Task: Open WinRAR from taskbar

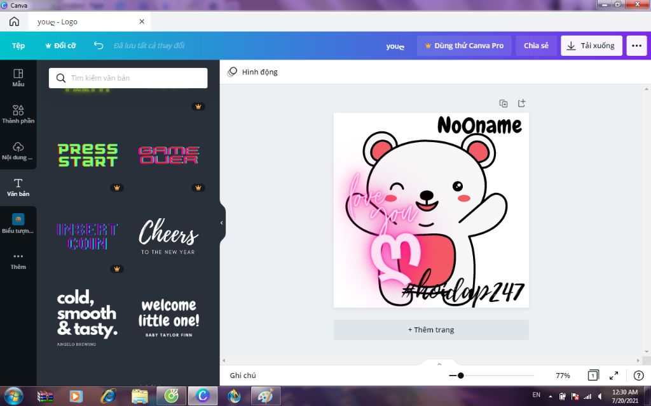Action: pos(45,396)
